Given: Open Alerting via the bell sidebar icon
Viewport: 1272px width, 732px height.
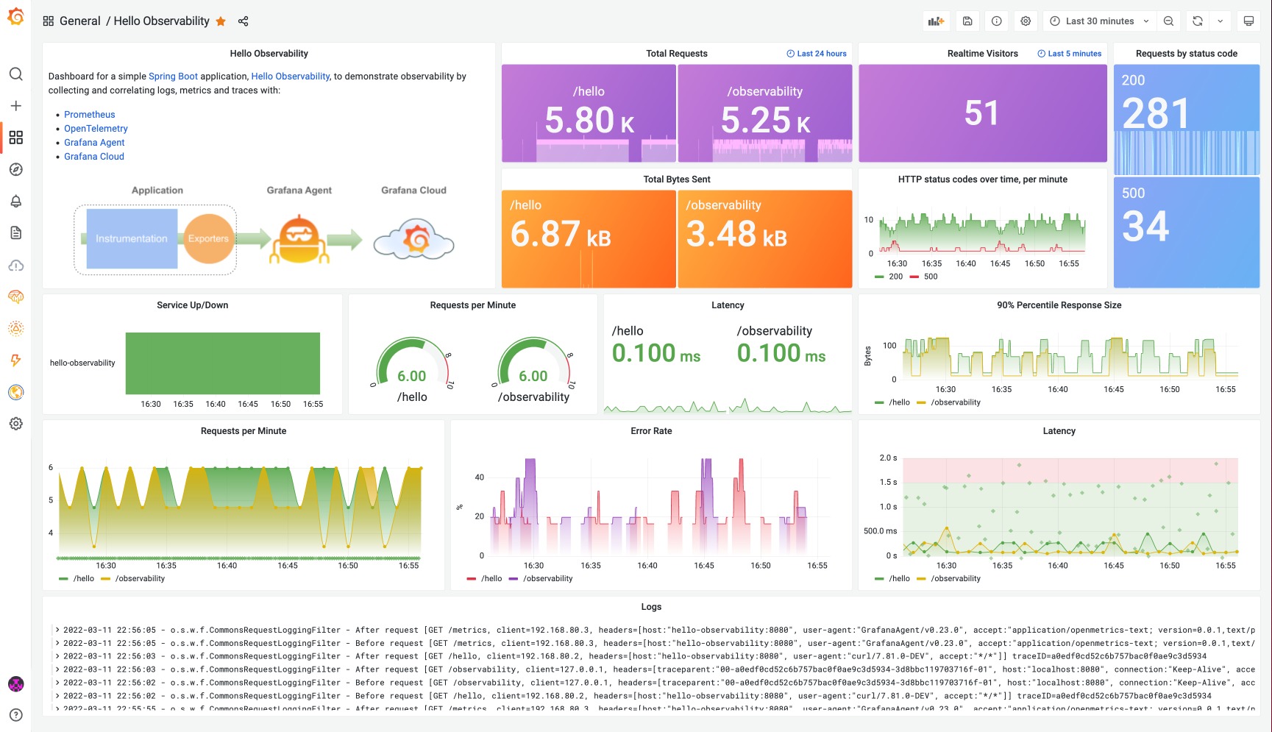Looking at the screenshot, I should pyautogui.click(x=15, y=201).
